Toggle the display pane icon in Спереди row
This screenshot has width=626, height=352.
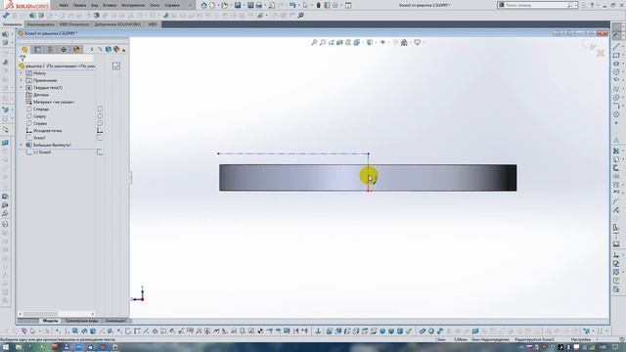100,109
